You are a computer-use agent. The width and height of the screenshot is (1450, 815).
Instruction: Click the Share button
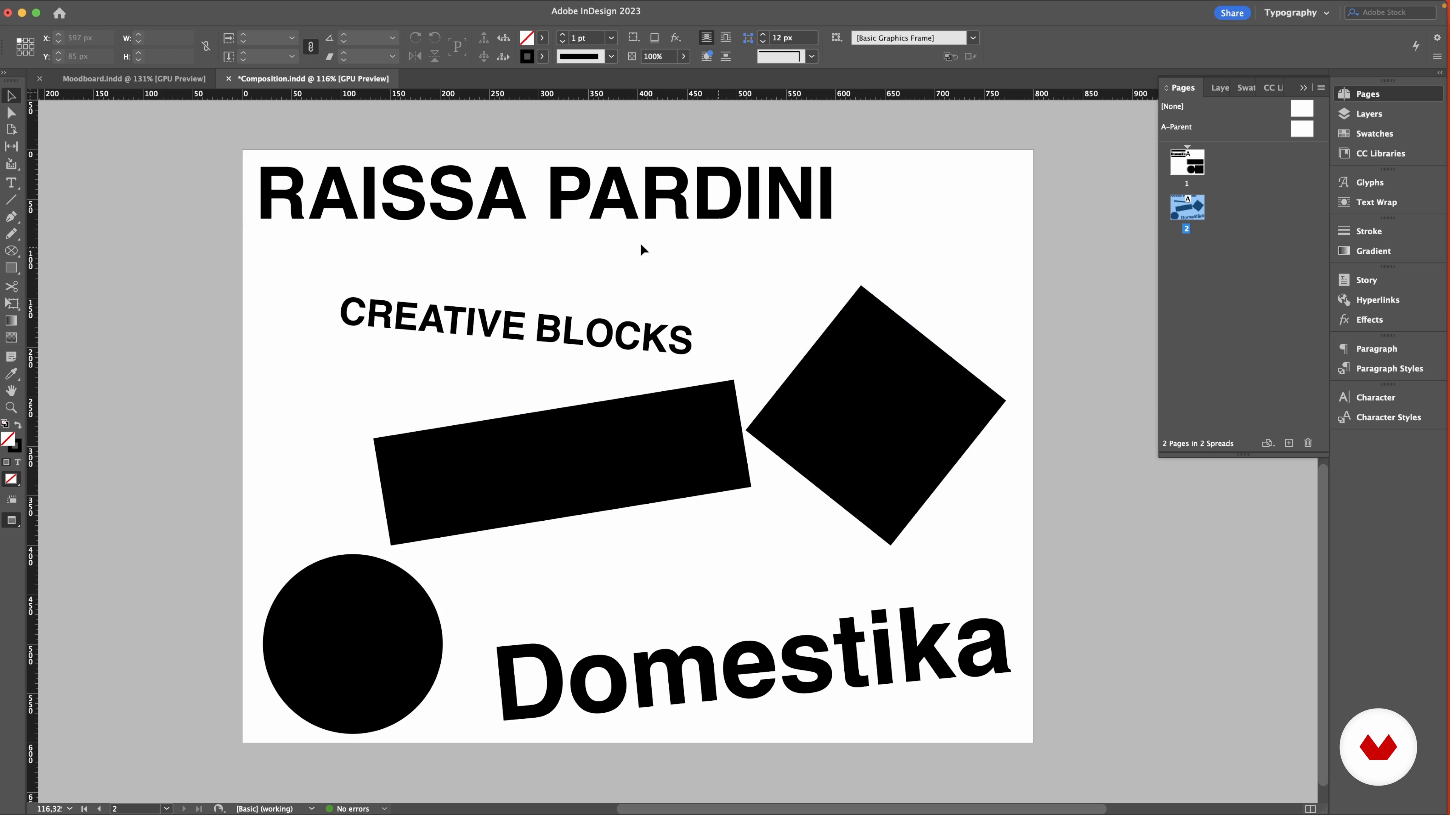tap(1232, 13)
